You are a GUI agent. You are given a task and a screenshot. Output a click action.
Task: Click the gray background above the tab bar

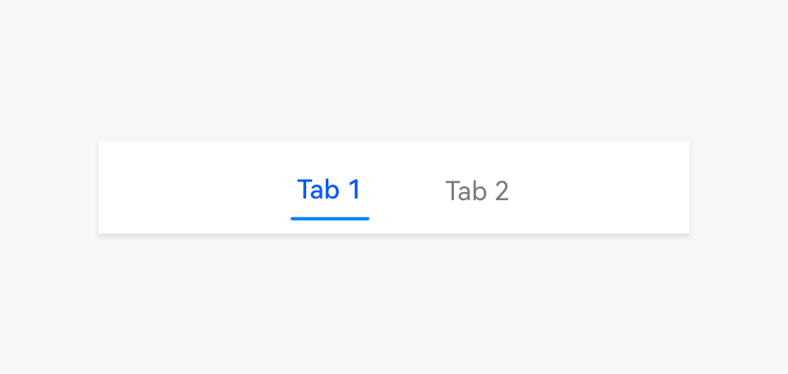click(x=394, y=74)
